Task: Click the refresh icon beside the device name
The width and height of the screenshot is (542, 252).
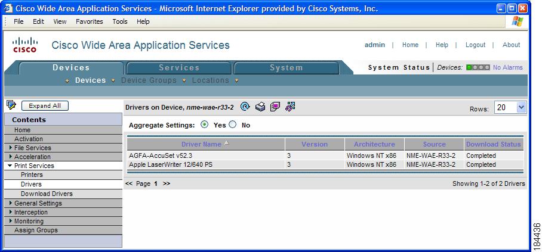Action: click(x=245, y=107)
